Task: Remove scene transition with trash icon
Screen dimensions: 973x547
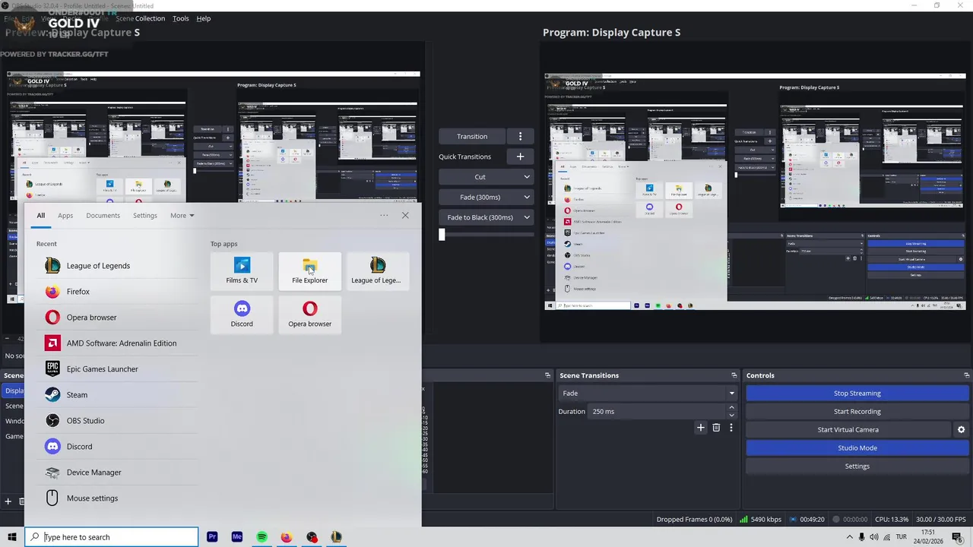Action: (x=716, y=428)
